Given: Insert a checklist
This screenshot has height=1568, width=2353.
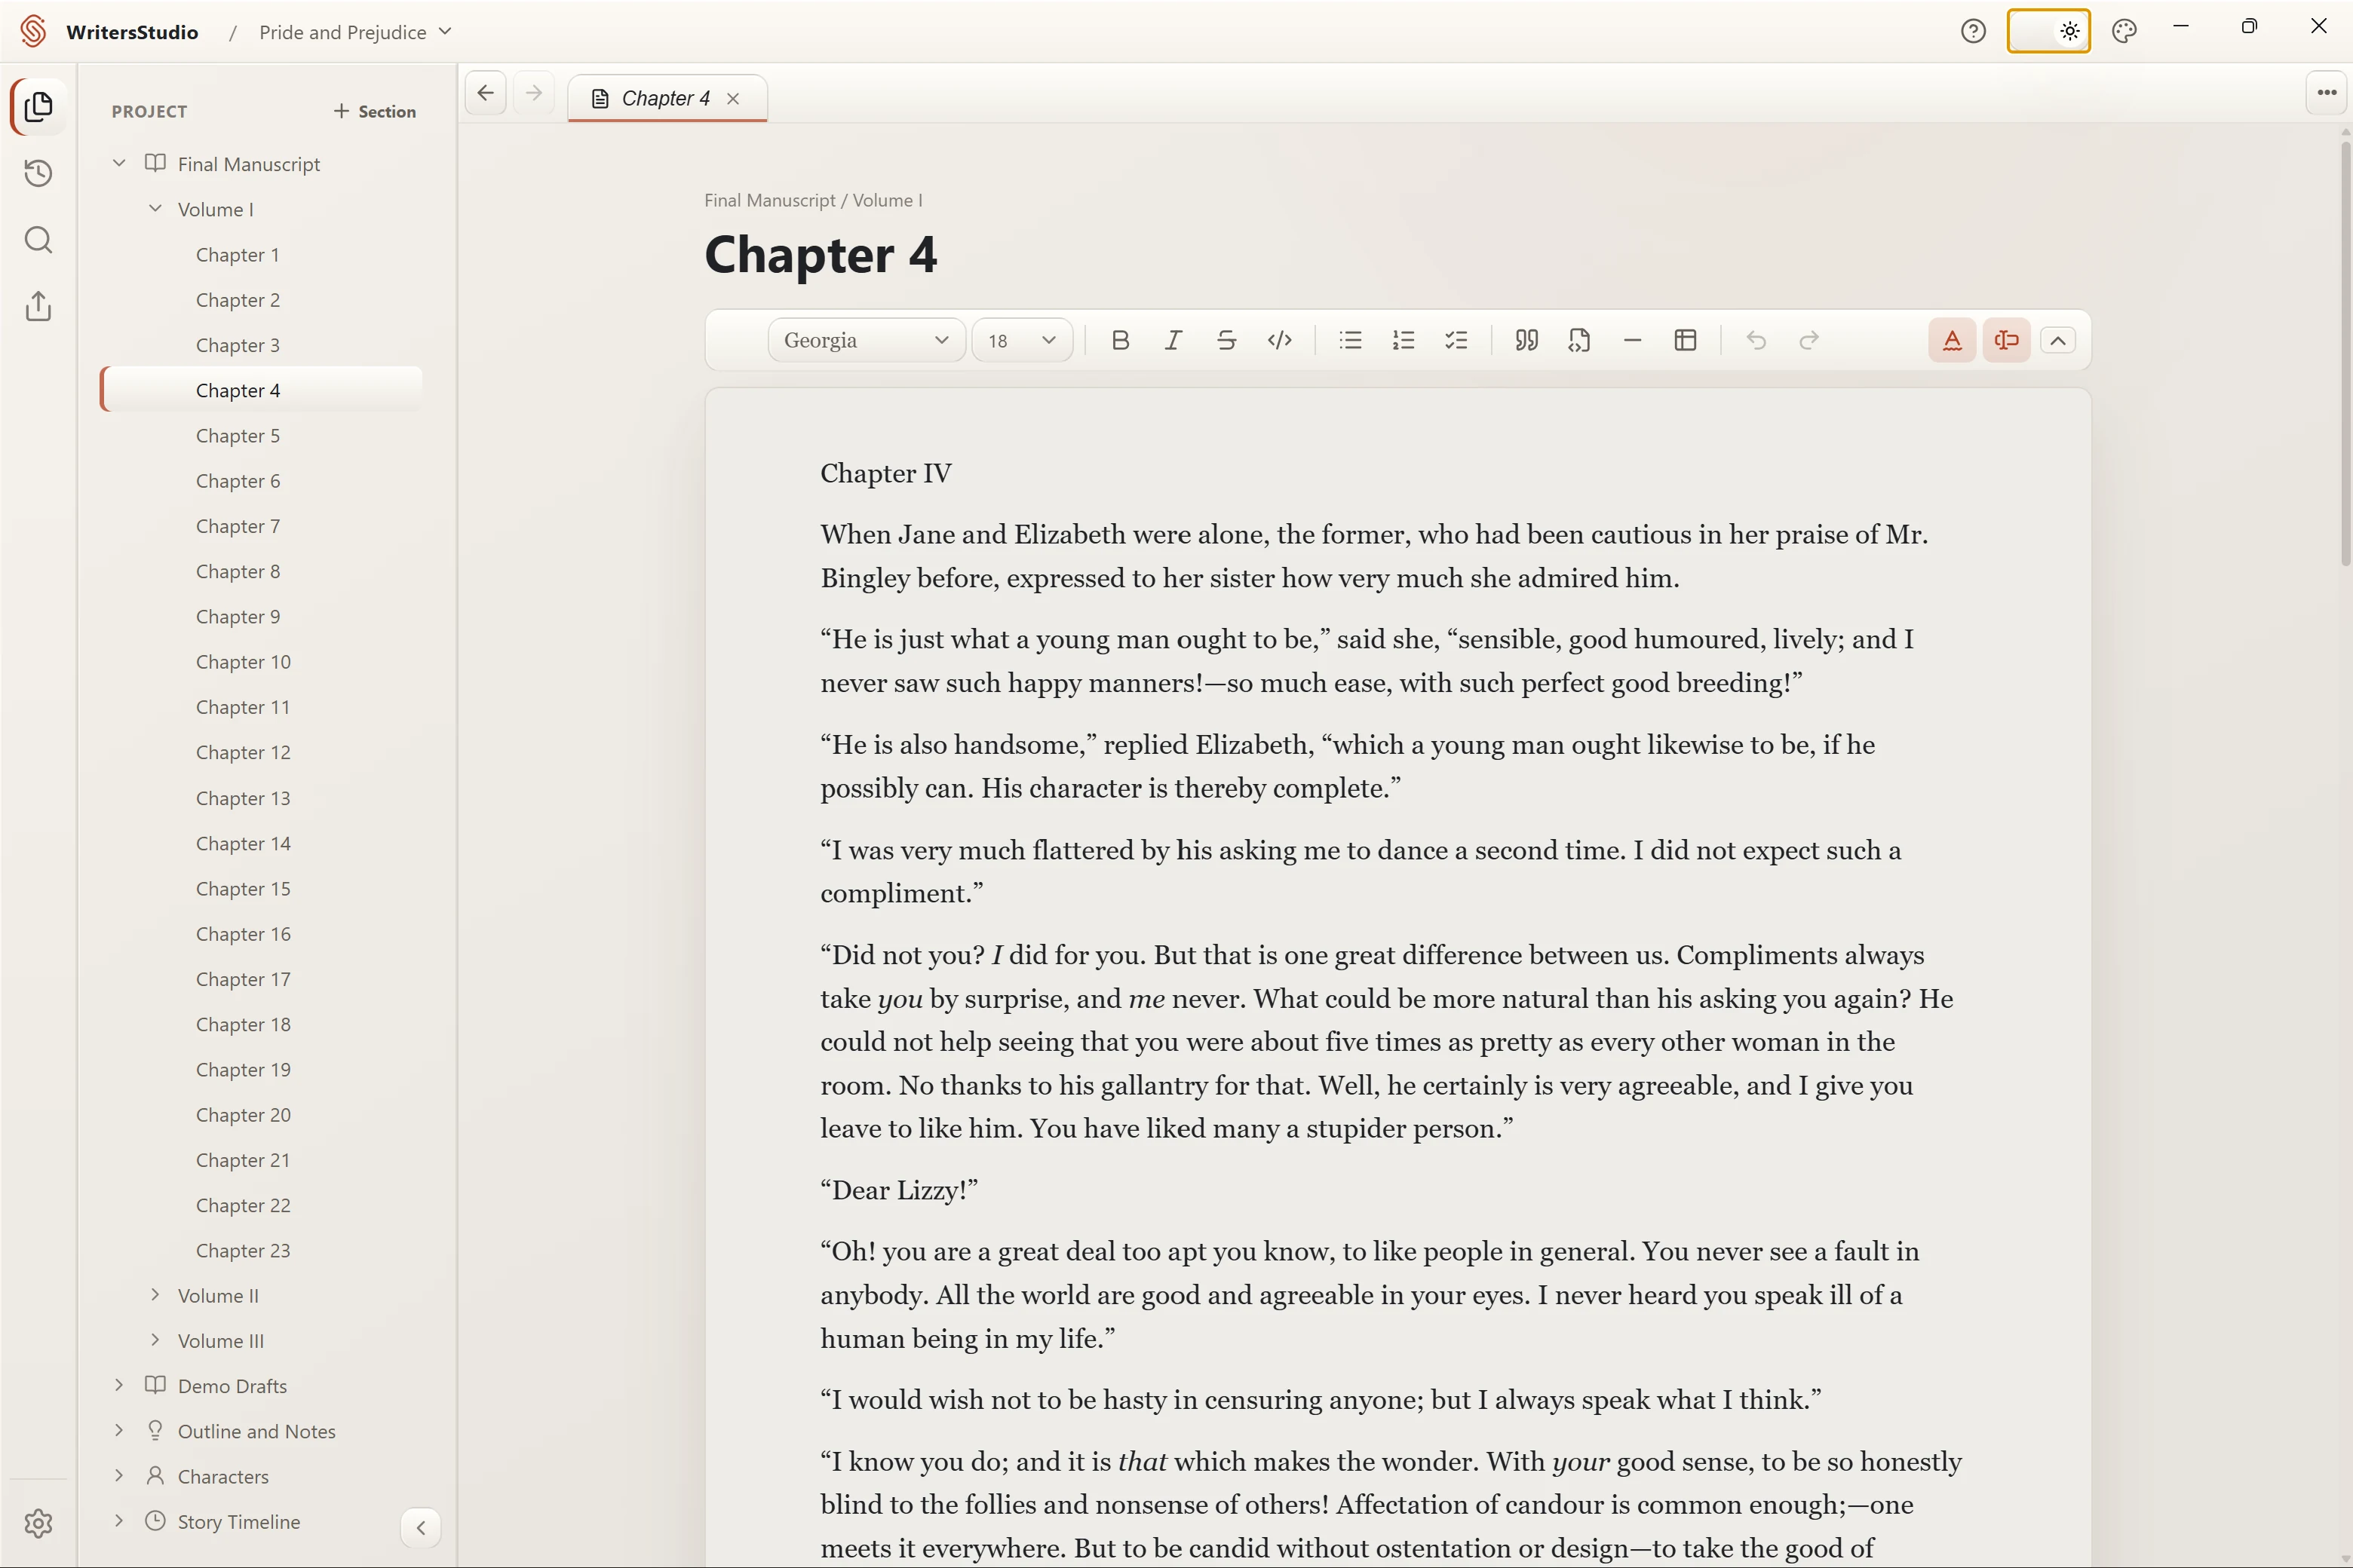Looking at the screenshot, I should 1456,340.
